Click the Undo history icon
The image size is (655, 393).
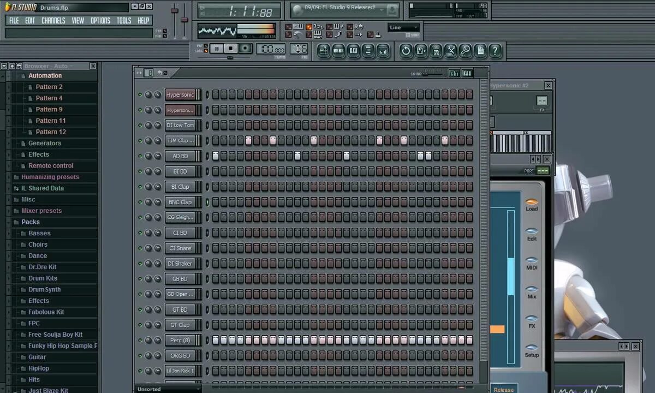point(406,51)
